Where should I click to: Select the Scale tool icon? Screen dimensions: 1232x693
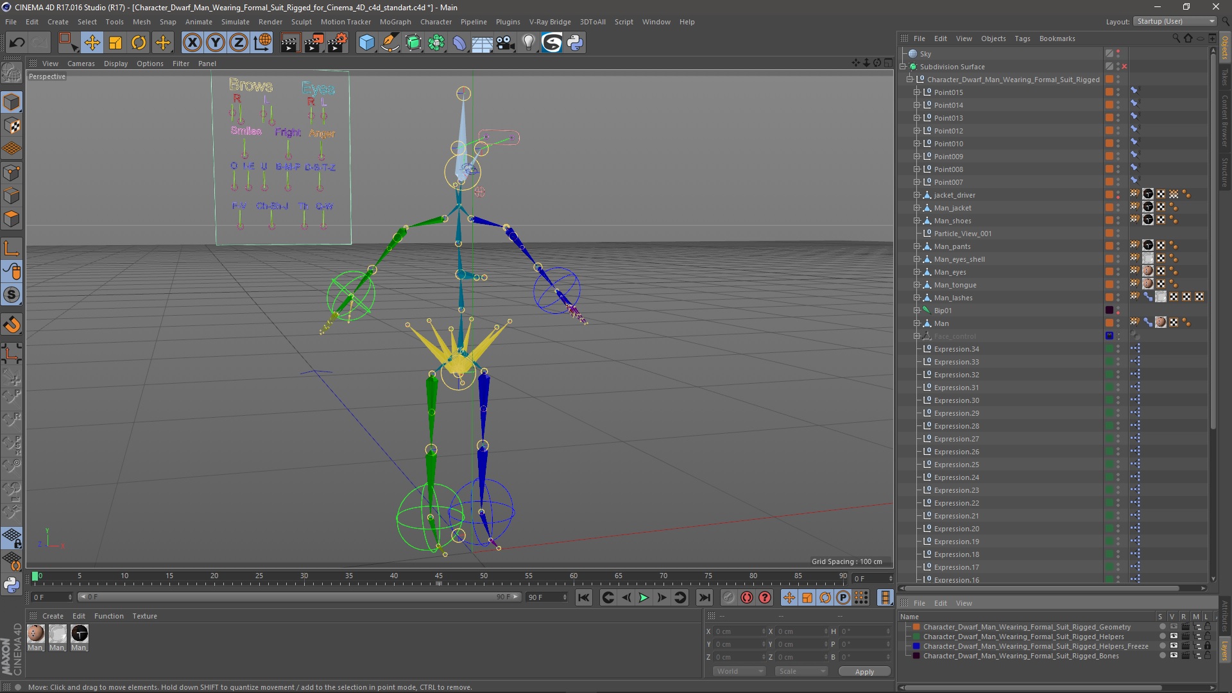tap(116, 43)
